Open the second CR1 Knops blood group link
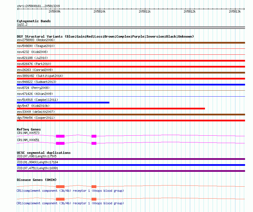253x212 pixels. pos(70,203)
